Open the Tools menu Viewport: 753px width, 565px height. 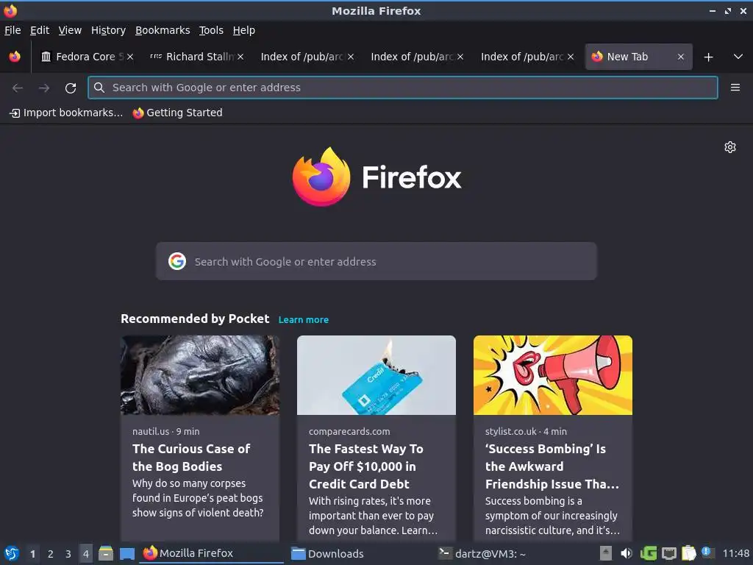click(211, 30)
